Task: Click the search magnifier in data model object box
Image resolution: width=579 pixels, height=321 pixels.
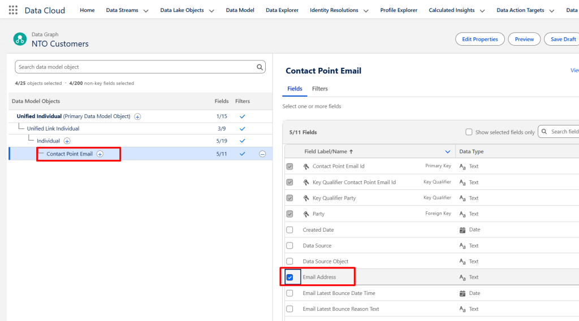Action: [x=260, y=67]
